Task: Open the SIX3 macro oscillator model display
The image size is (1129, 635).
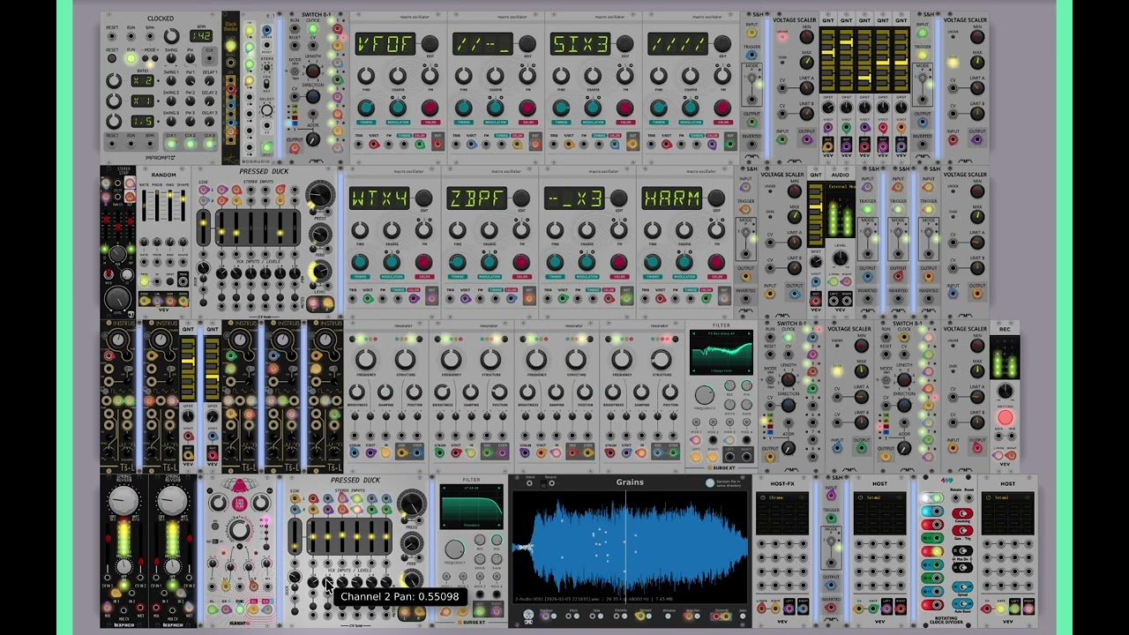Action: point(579,44)
